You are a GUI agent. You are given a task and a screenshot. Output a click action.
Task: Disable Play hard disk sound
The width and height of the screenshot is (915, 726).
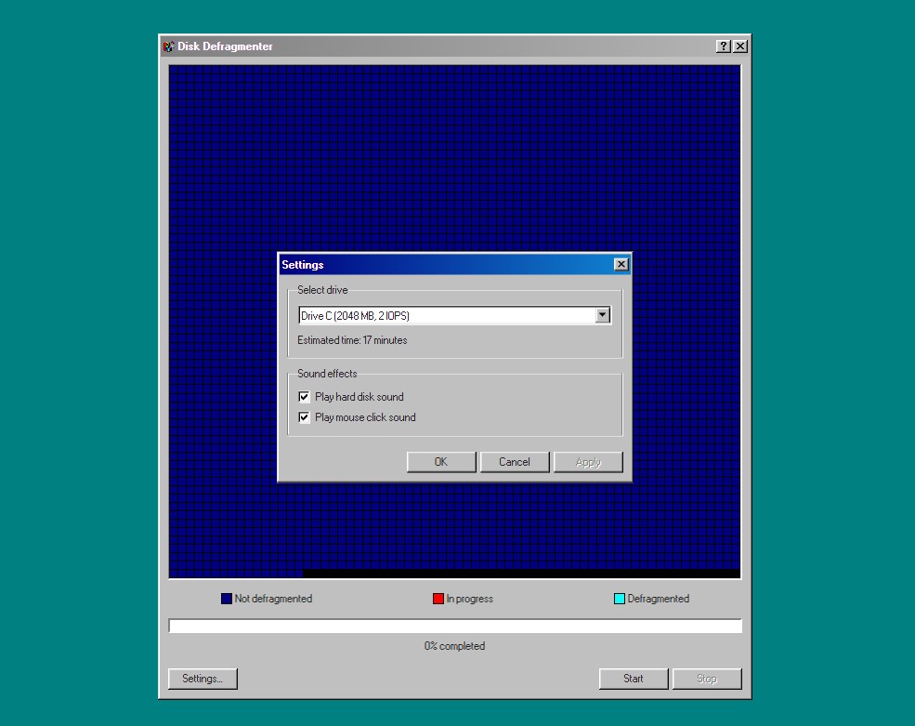(304, 397)
